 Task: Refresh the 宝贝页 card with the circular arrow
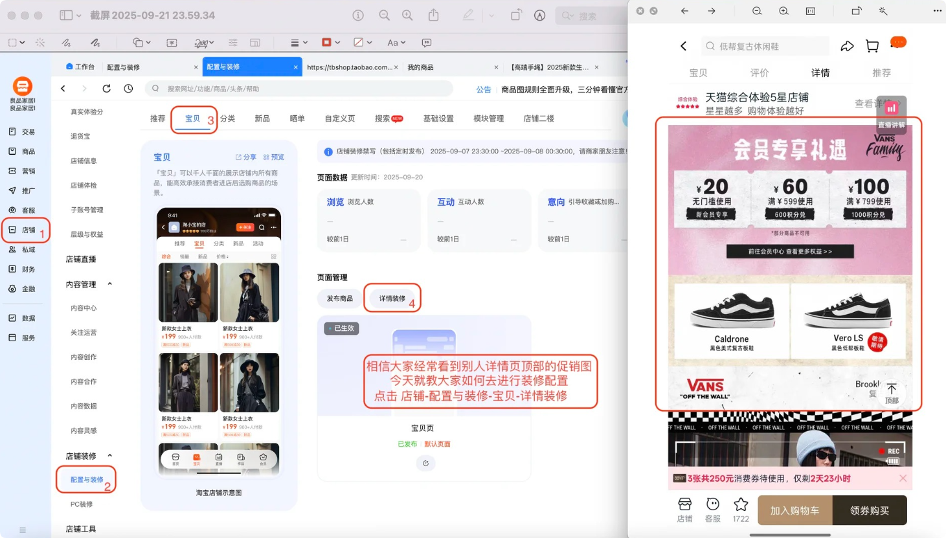coord(425,463)
